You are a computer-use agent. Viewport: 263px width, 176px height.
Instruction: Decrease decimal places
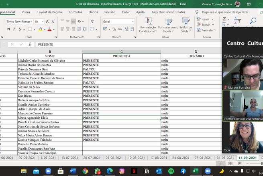[132, 29]
